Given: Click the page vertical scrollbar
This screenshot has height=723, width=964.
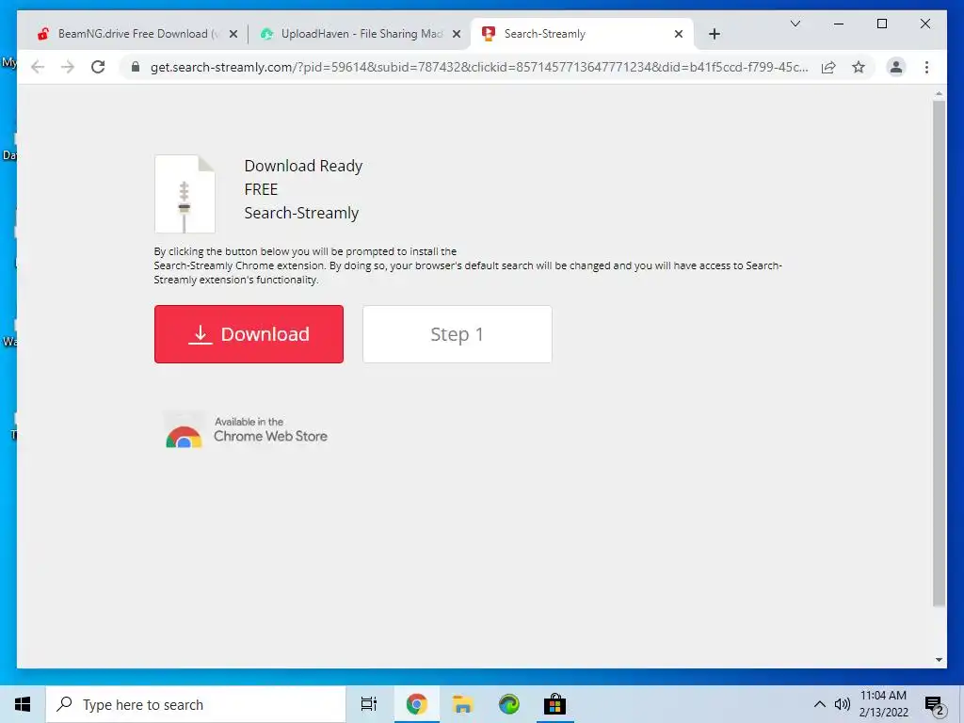Looking at the screenshot, I should coord(939,354).
